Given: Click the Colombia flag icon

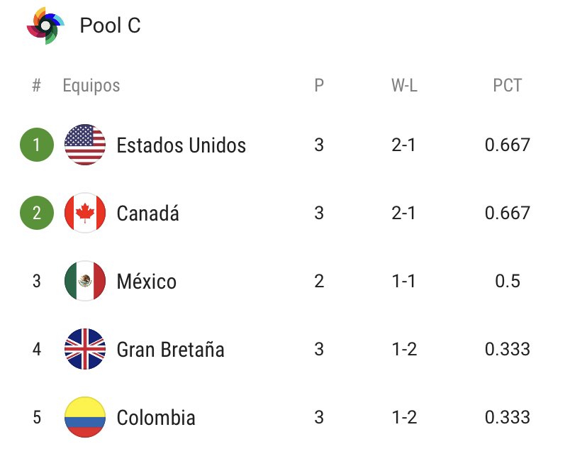Looking at the screenshot, I should (x=85, y=417).
